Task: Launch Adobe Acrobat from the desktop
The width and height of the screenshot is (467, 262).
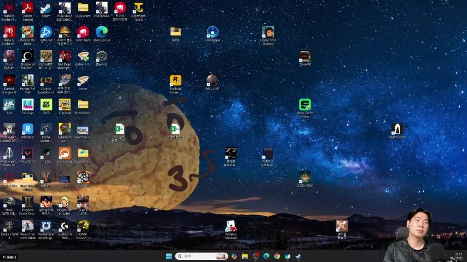Action: click(27, 8)
